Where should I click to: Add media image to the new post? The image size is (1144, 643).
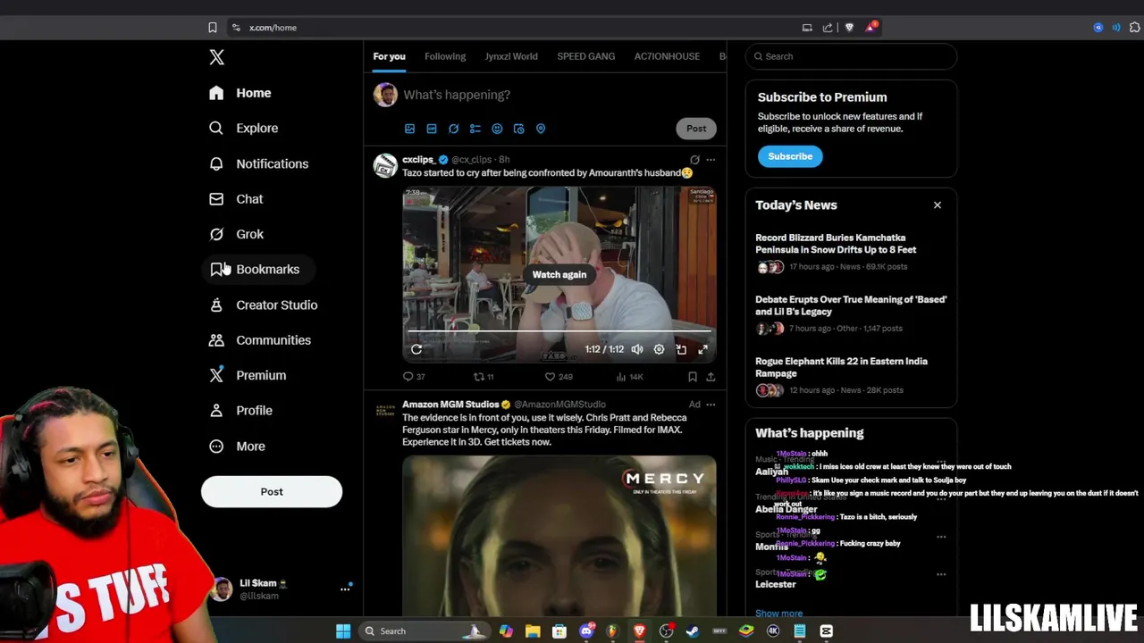pos(409,129)
